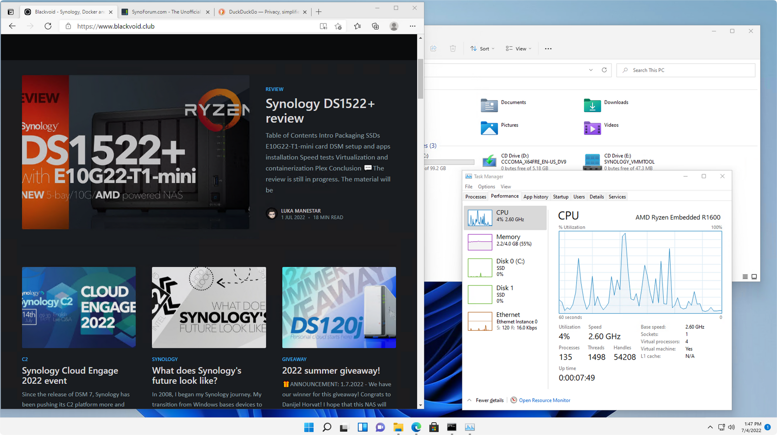Open Task Manager View menu

(505, 187)
